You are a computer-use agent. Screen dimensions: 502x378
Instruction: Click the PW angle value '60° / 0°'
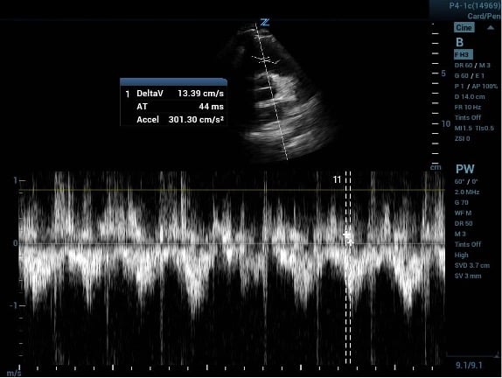coord(466,182)
